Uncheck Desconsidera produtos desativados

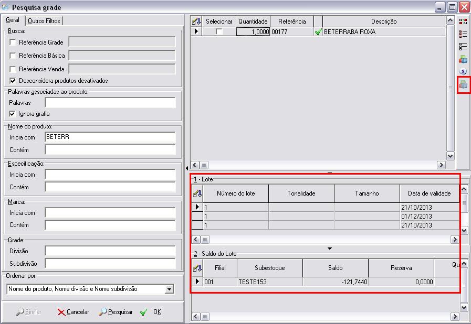point(13,81)
